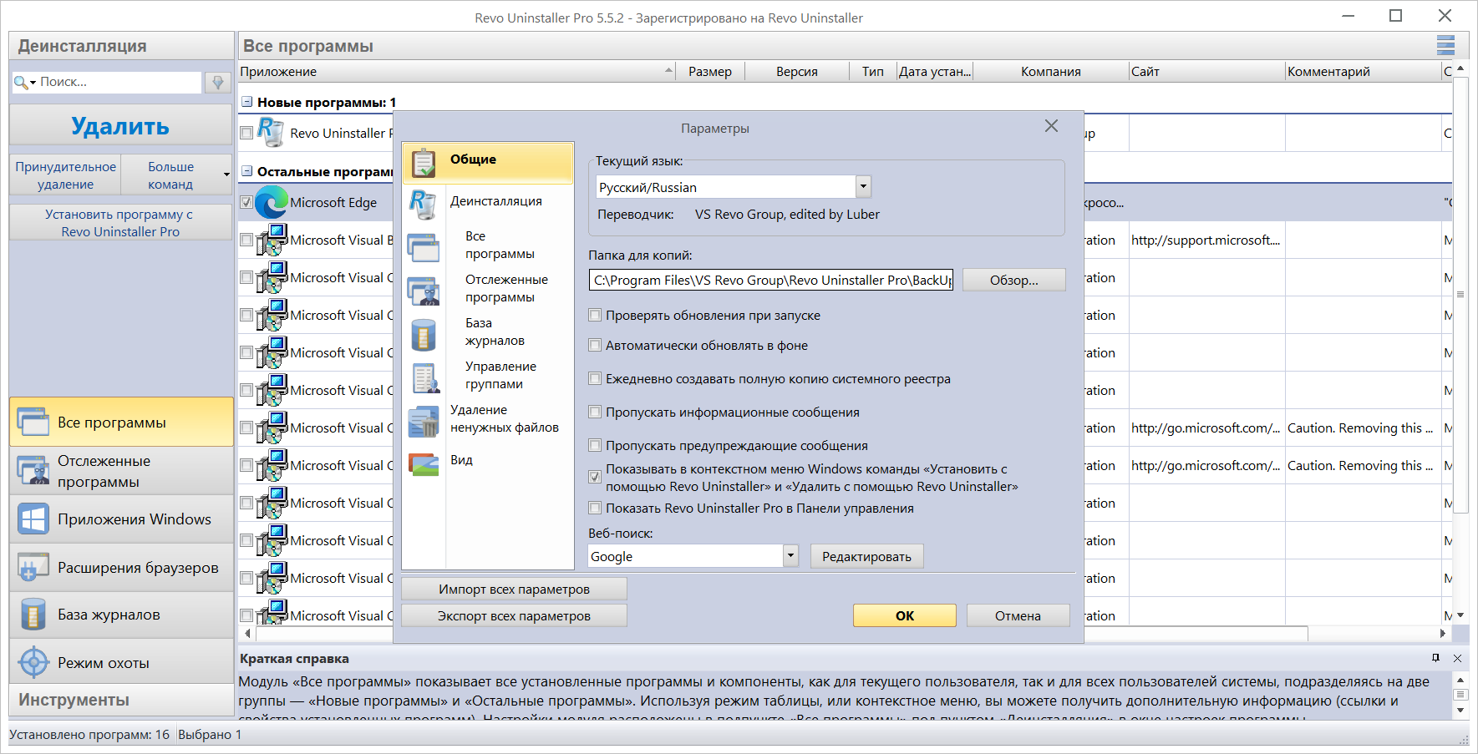Image resolution: width=1478 pixels, height=754 pixels.
Task: Click the big Удалить button
Action: pos(121,125)
